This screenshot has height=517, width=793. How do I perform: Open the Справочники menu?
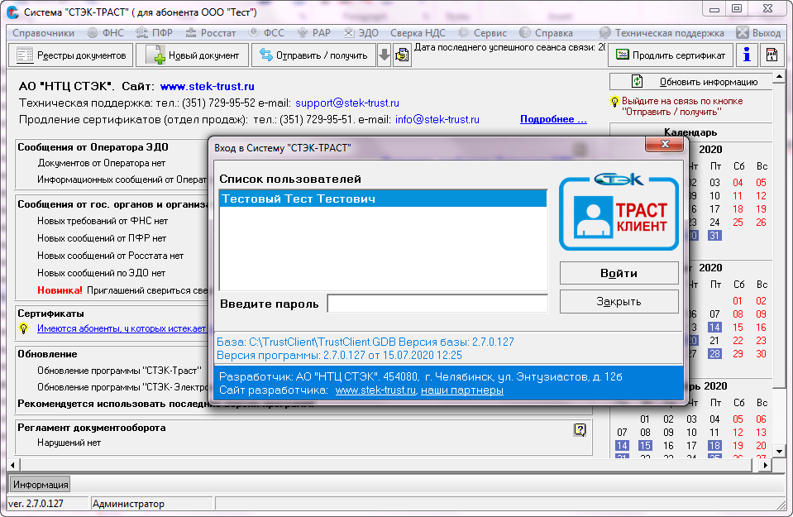(x=43, y=33)
